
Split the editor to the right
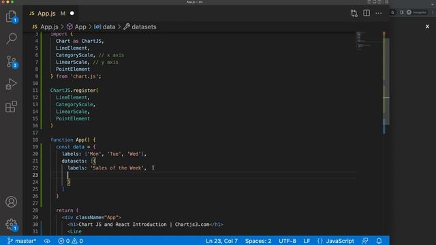coord(367,13)
